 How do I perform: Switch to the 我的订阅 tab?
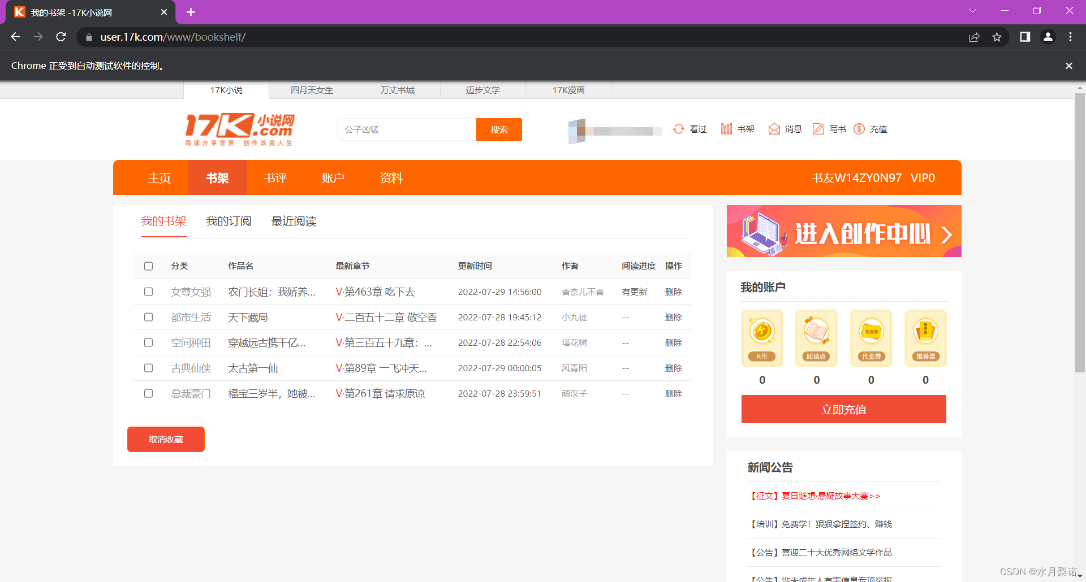(229, 221)
